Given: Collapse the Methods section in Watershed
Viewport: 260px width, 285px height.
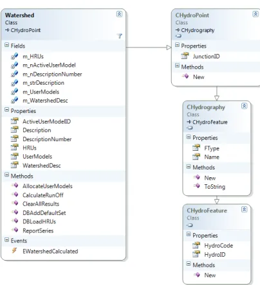Looking at the screenshot, I should tap(7, 175).
